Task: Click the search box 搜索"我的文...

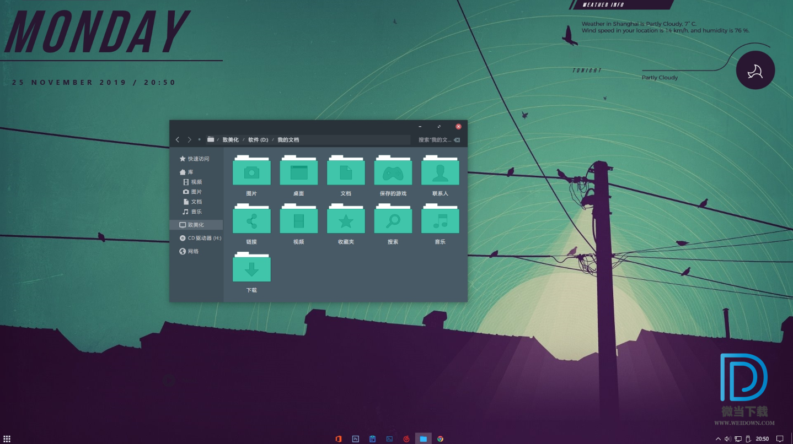Action: pyautogui.click(x=435, y=140)
